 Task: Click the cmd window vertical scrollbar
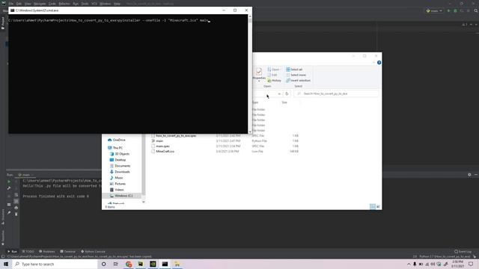tap(250, 74)
